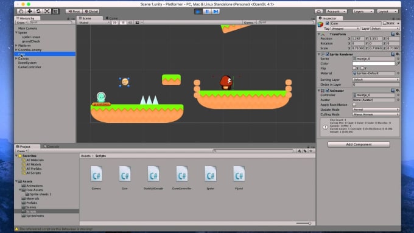Select EventSystem in Hierarchy

[x=27, y=63]
